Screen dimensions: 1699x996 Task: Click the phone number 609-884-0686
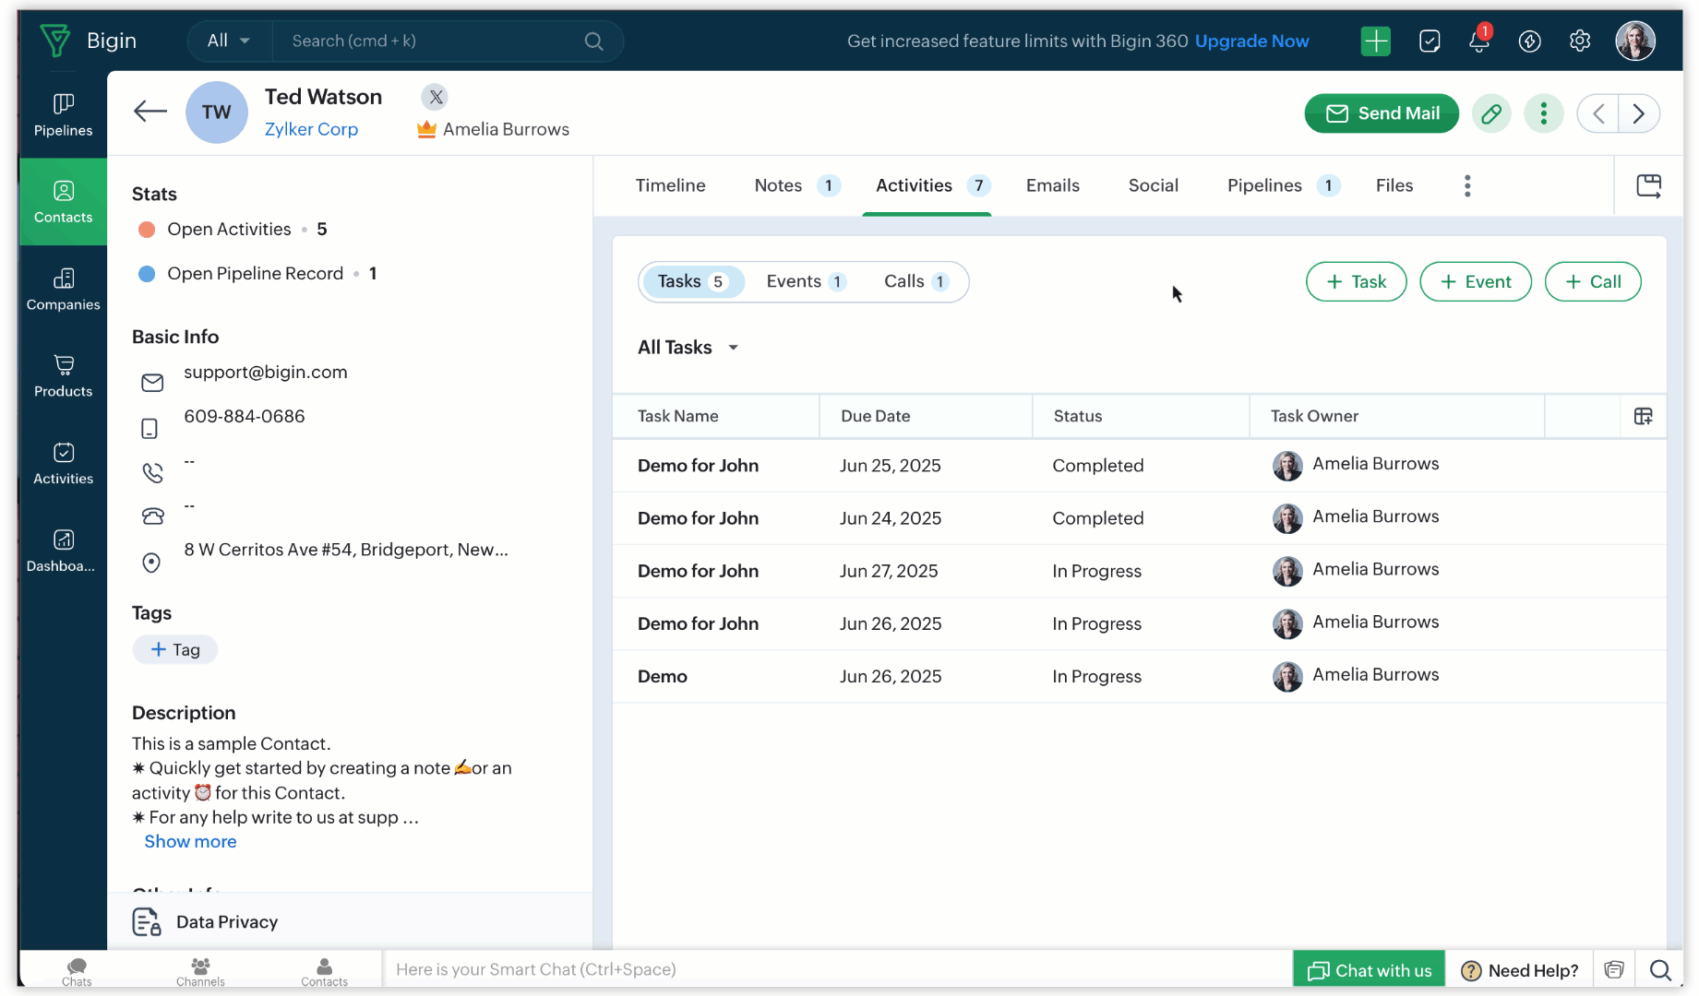click(x=245, y=416)
